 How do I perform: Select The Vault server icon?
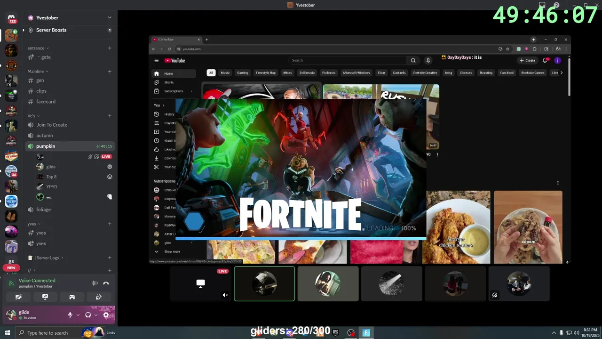click(x=11, y=156)
